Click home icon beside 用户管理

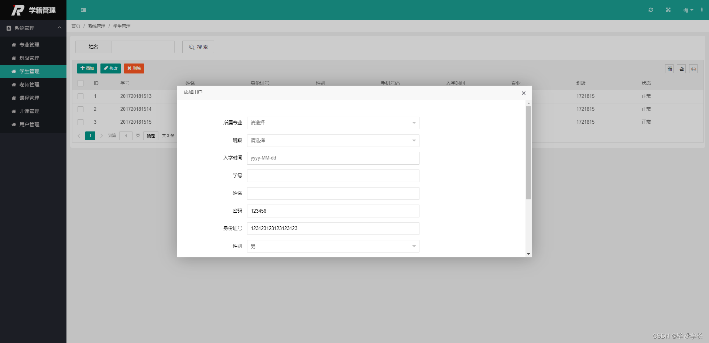coord(14,124)
